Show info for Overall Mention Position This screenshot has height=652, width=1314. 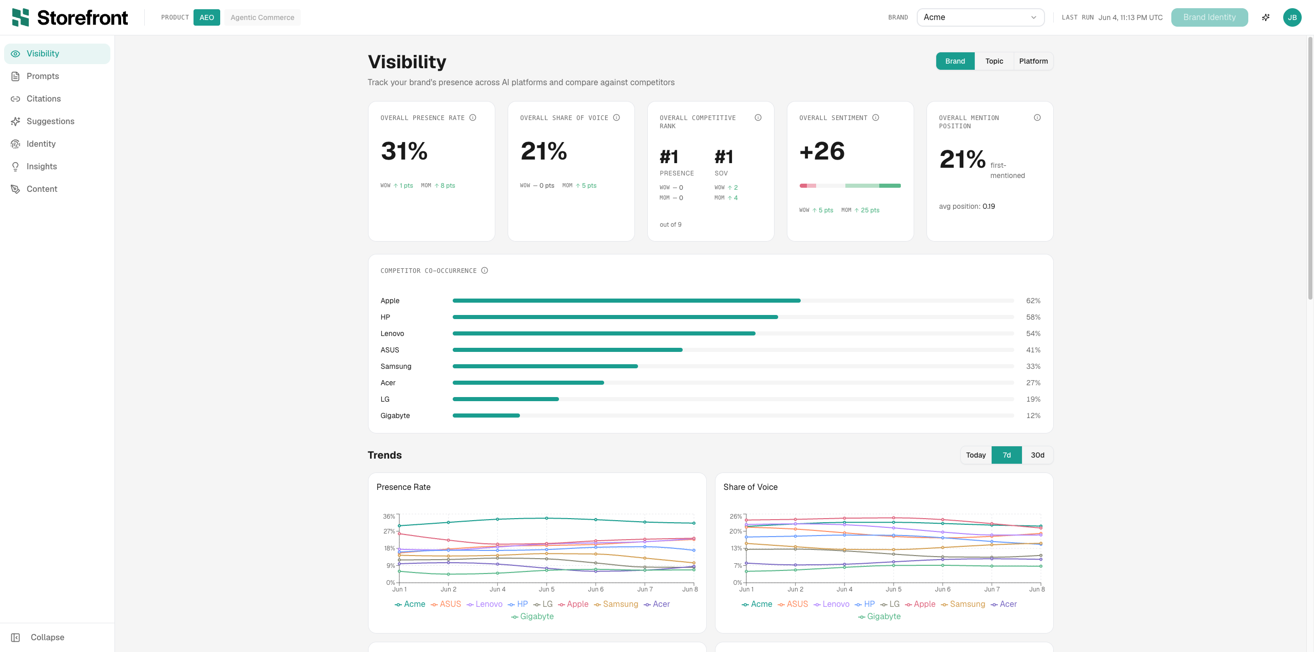1037,117
